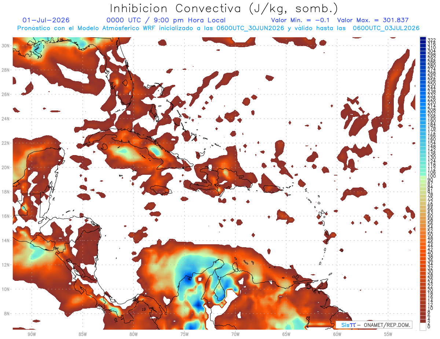Image resolution: width=440 pixels, height=339 pixels.
Task: Click the initialization time '0600UTC_30JUN2026'
Action: (250, 28)
